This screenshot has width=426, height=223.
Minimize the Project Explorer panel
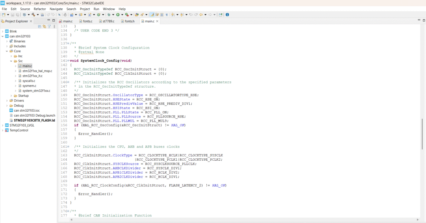48,20
